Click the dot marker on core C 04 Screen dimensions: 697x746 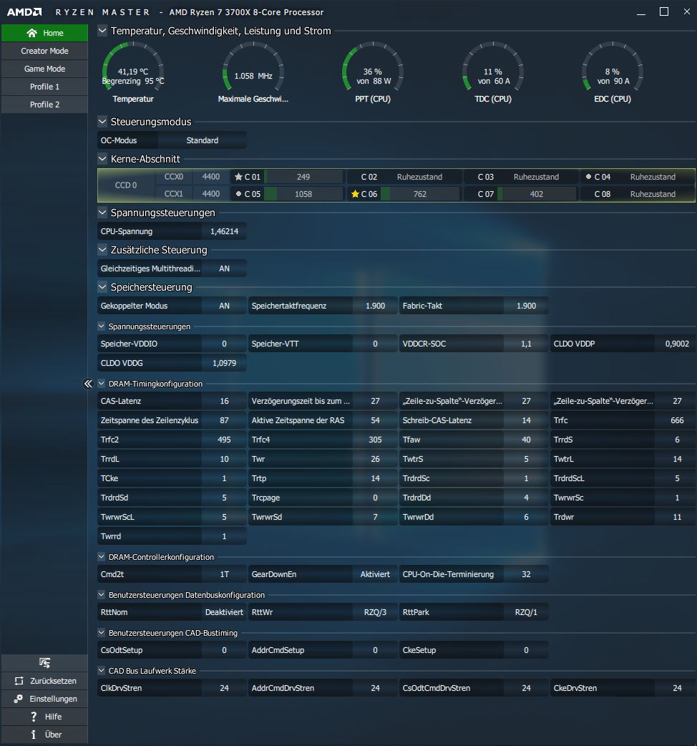tap(589, 177)
